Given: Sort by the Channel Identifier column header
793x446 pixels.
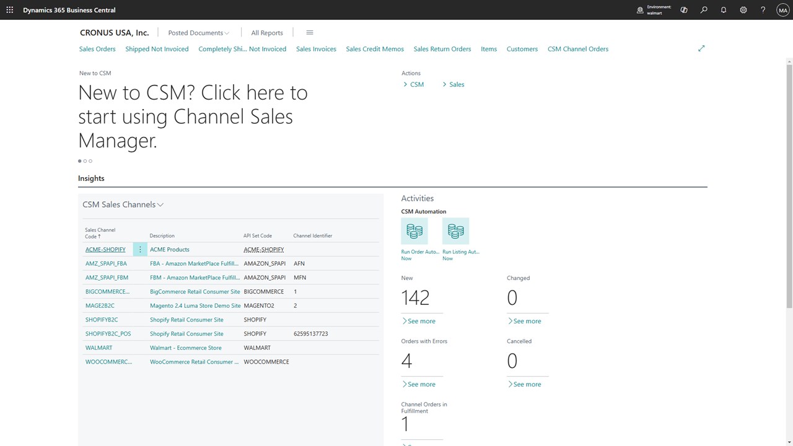Looking at the screenshot, I should tap(313, 236).
